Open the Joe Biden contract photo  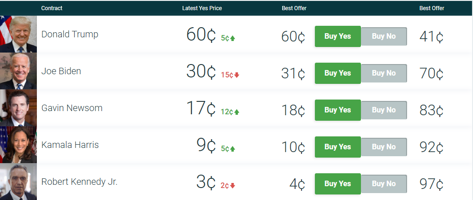pyautogui.click(x=18, y=71)
